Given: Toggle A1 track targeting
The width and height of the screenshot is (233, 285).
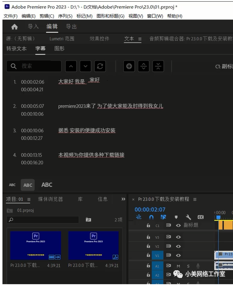Looking at the screenshot, I should (157, 266).
